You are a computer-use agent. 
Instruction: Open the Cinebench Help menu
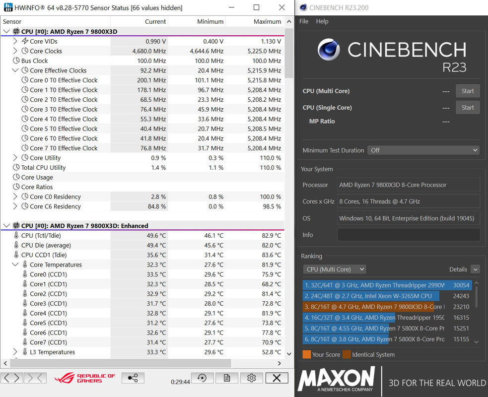point(322,21)
